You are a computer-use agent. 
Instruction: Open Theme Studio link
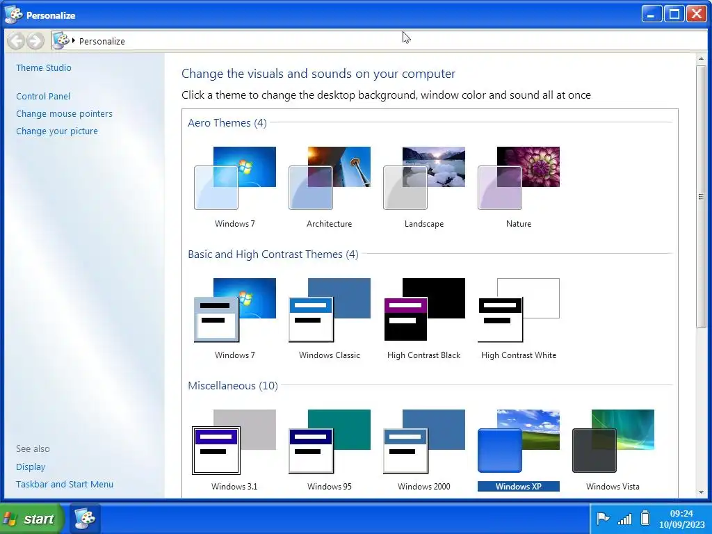pyautogui.click(x=44, y=67)
